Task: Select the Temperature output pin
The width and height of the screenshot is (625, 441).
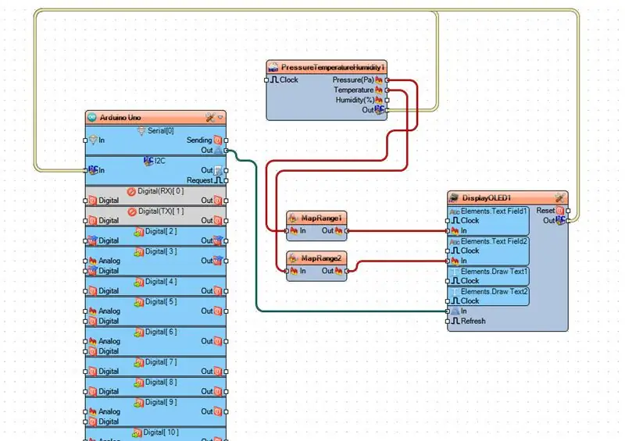Action: [387, 90]
